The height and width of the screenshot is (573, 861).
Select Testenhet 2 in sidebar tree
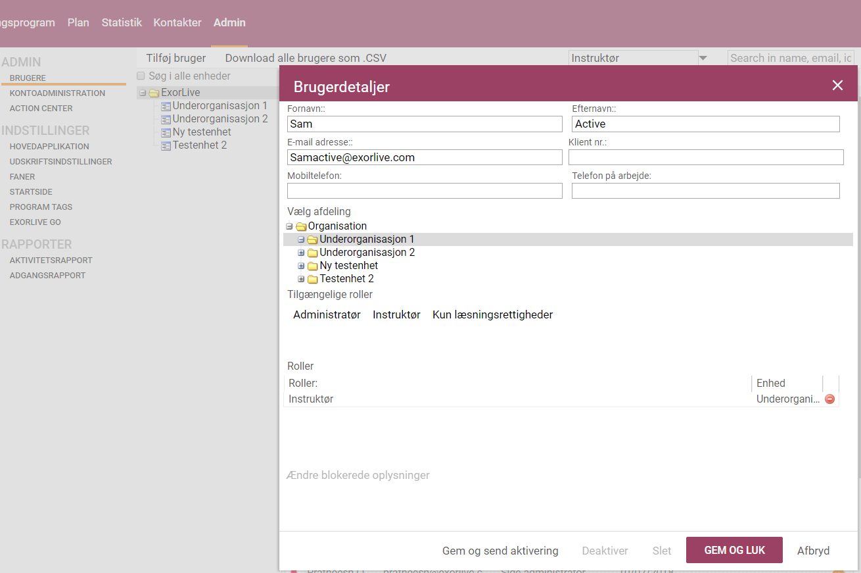(200, 145)
